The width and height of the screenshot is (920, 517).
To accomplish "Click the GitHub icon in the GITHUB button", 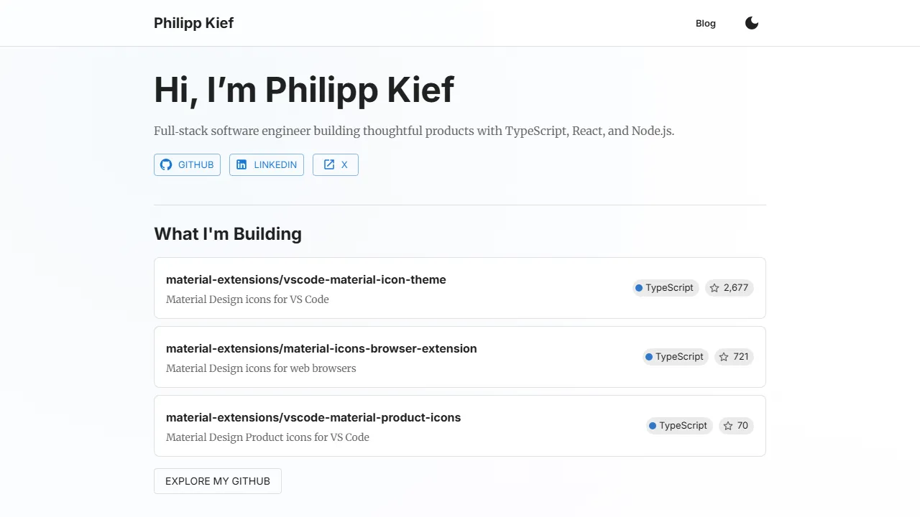I will coord(166,164).
